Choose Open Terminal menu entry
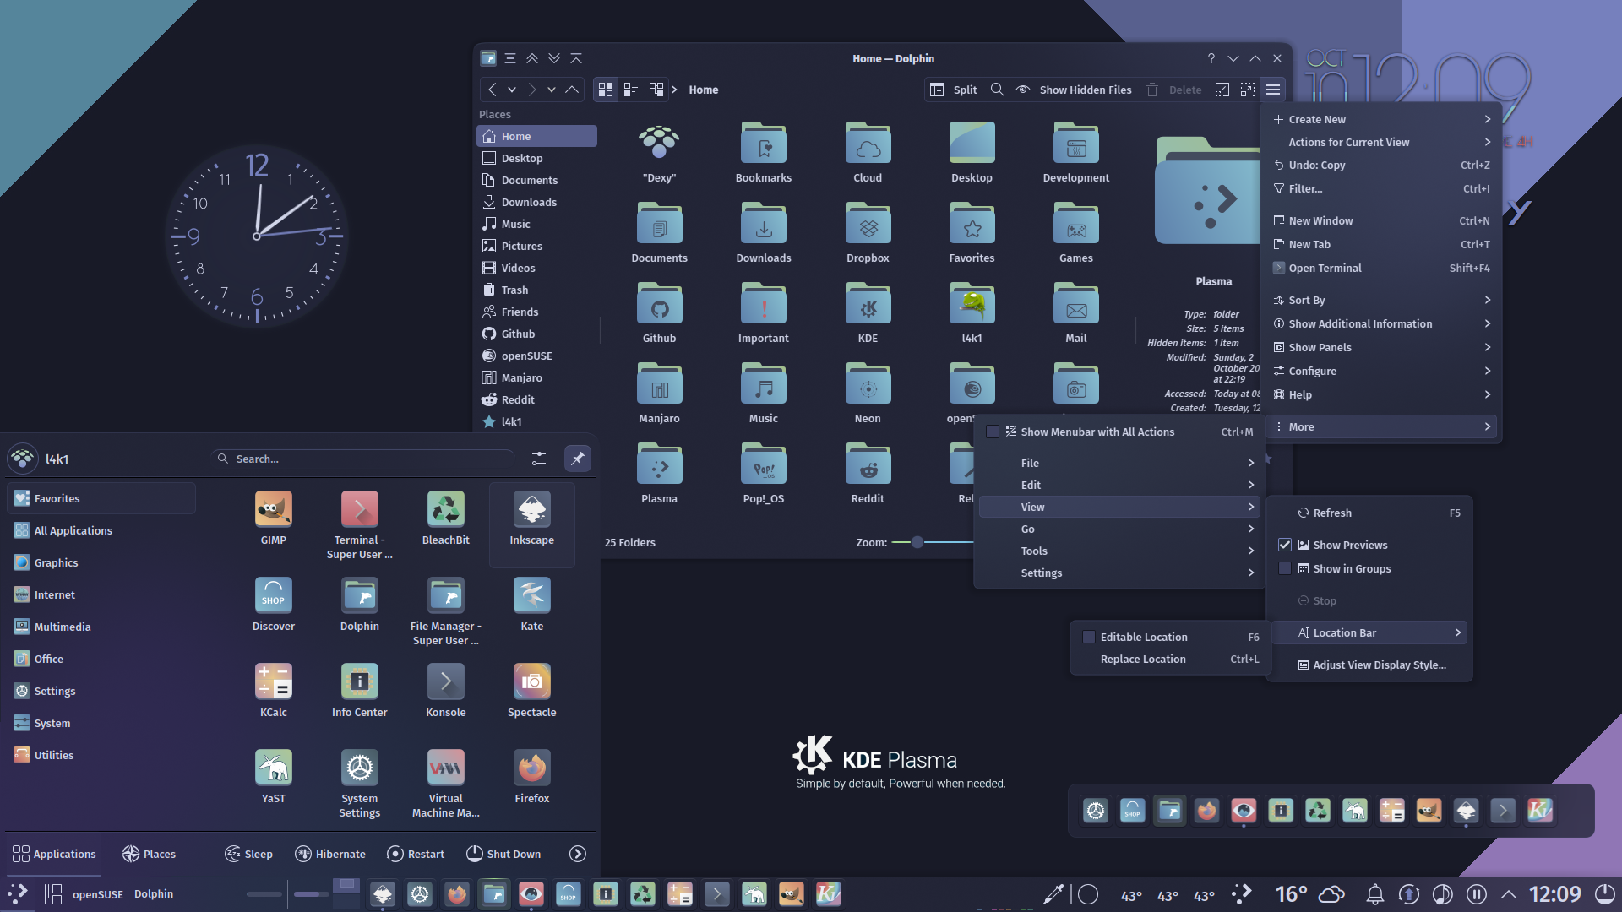Screen dimensions: 1622x912 pyautogui.click(x=1382, y=268)
